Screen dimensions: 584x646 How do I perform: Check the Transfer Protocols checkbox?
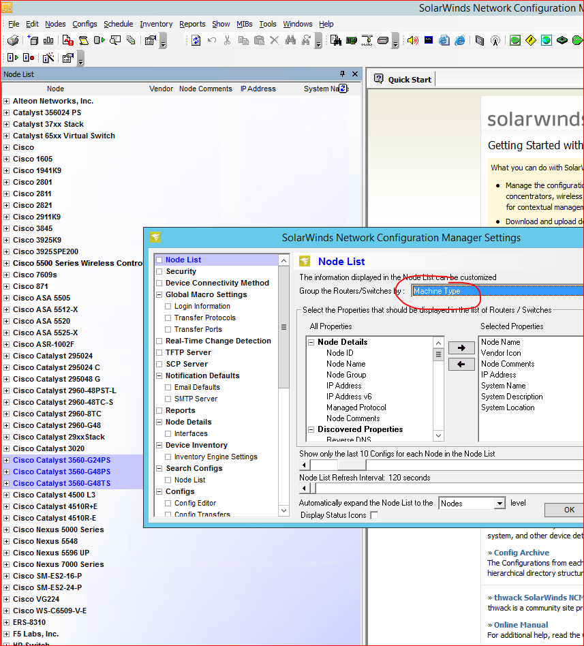coord(168,318)
